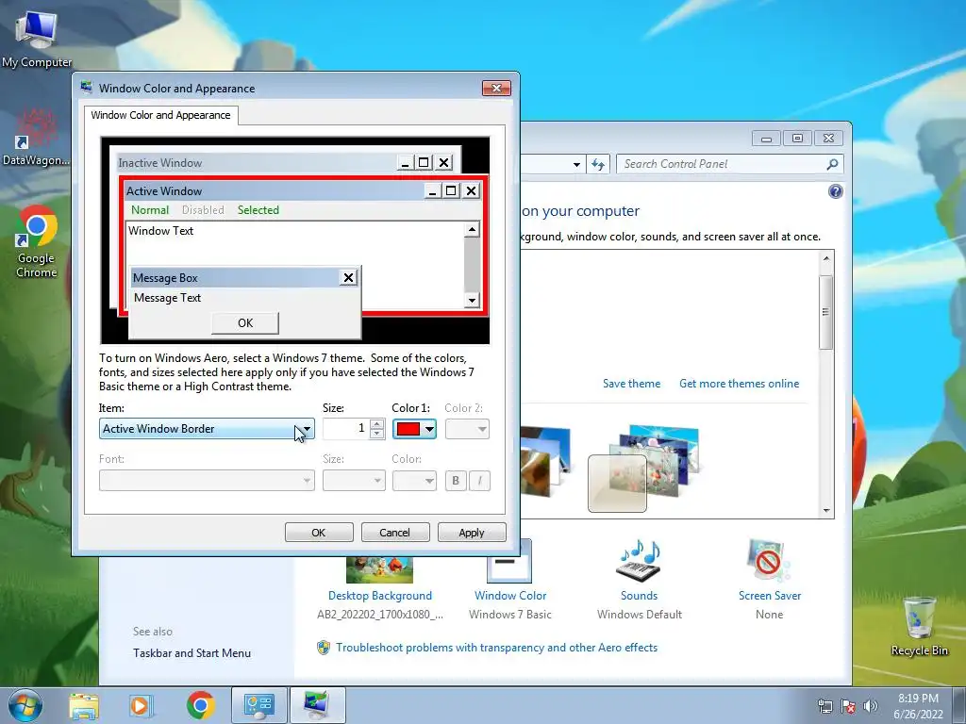Image resolution: width=966 pixels, height=724 pixels.
Task: Select the Window Color and Appearance tab
Action: click(x=160, y=115)
